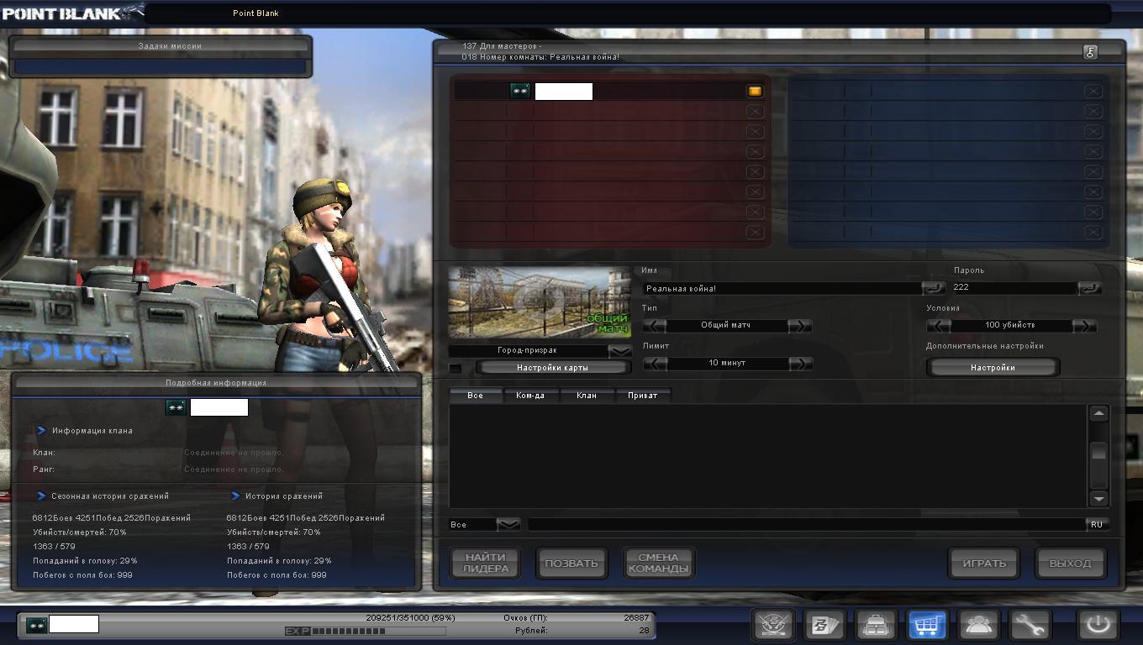
Task: Click the power icon to quit
Action: (x=1098, y=625)
